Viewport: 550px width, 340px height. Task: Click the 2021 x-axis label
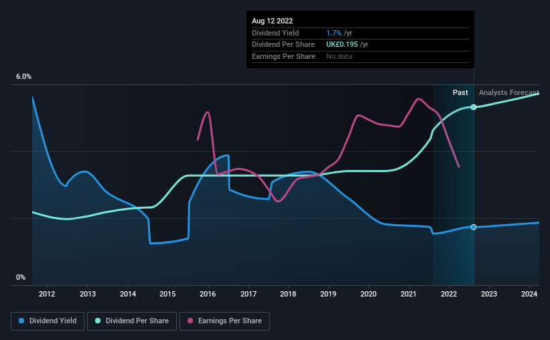click(x=409, y=294)
